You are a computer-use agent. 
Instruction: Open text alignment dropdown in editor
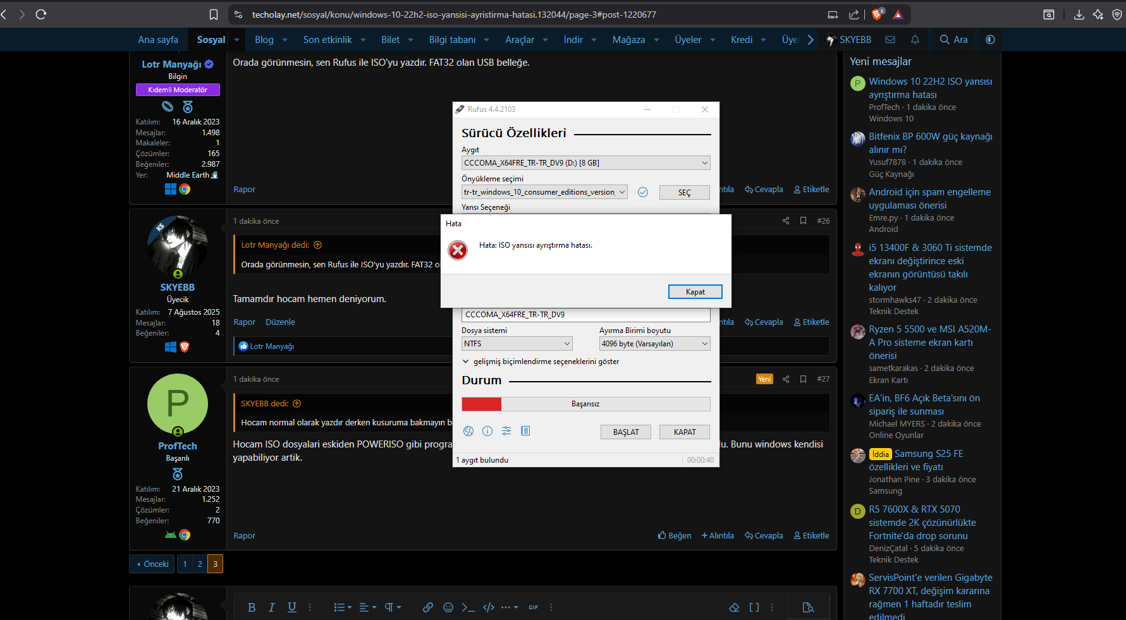[368, 607]
